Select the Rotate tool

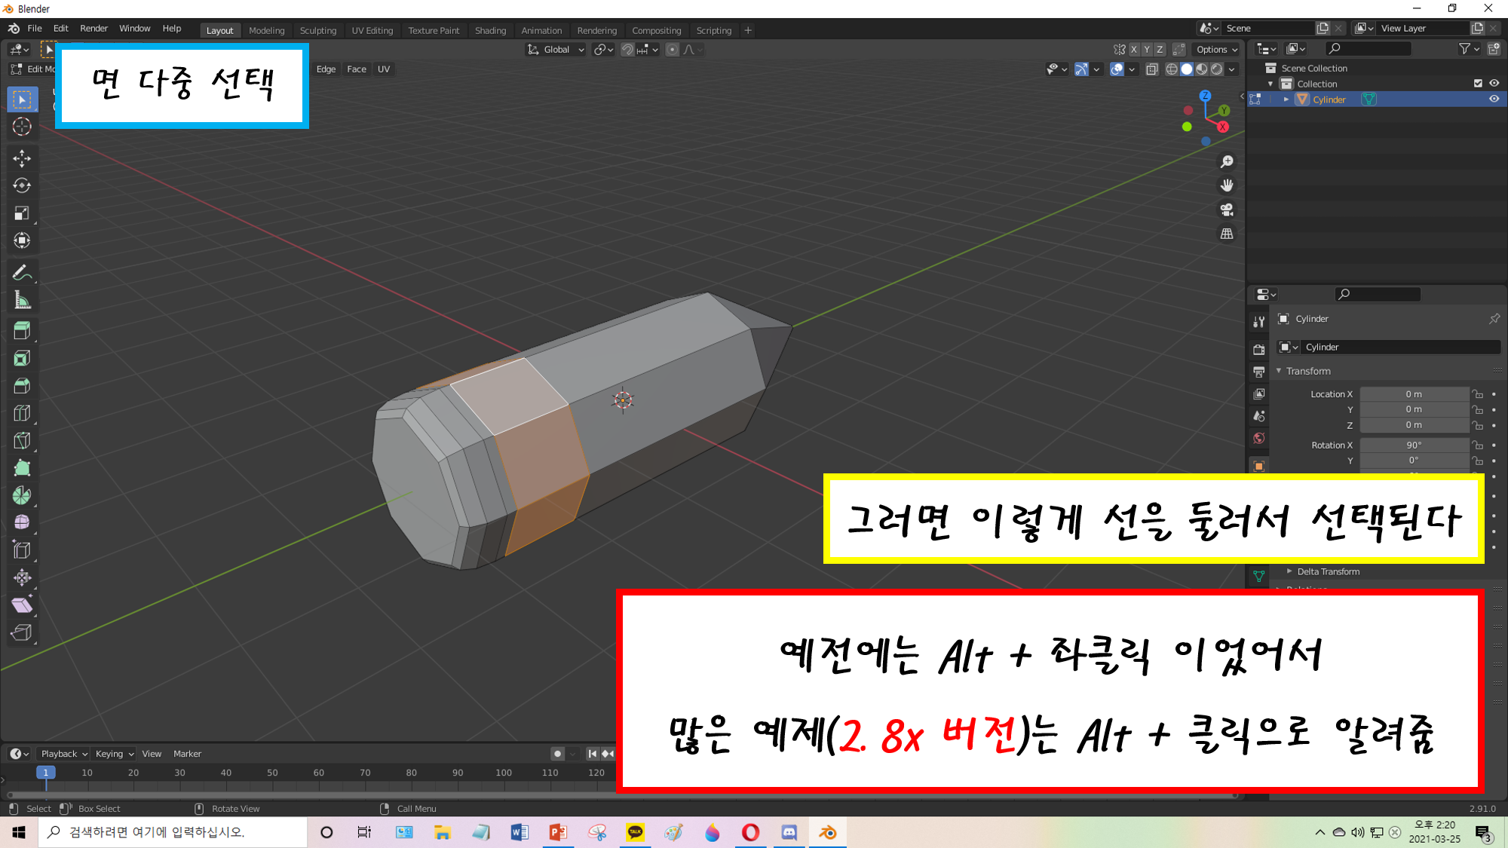[x=22, y=185]
